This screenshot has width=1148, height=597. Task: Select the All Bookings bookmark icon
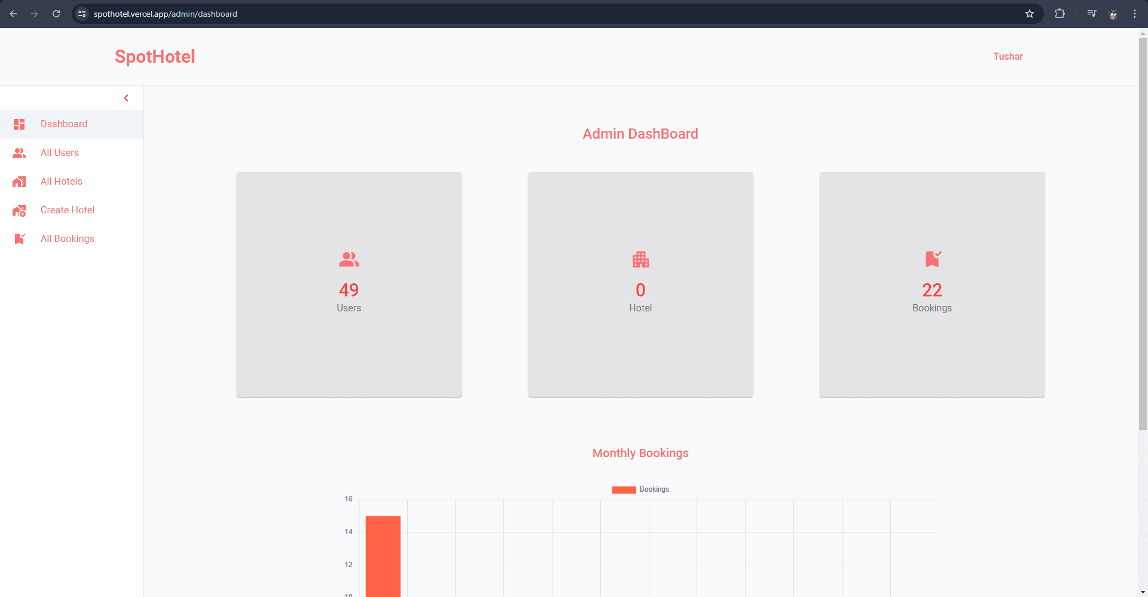pos(19,238)
